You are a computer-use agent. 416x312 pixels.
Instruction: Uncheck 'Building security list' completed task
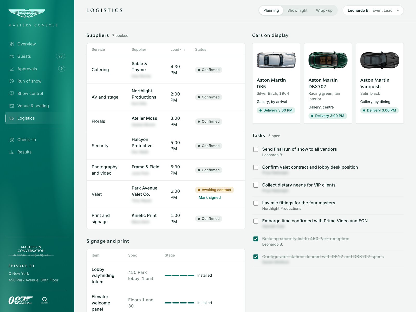click(256, 239)
